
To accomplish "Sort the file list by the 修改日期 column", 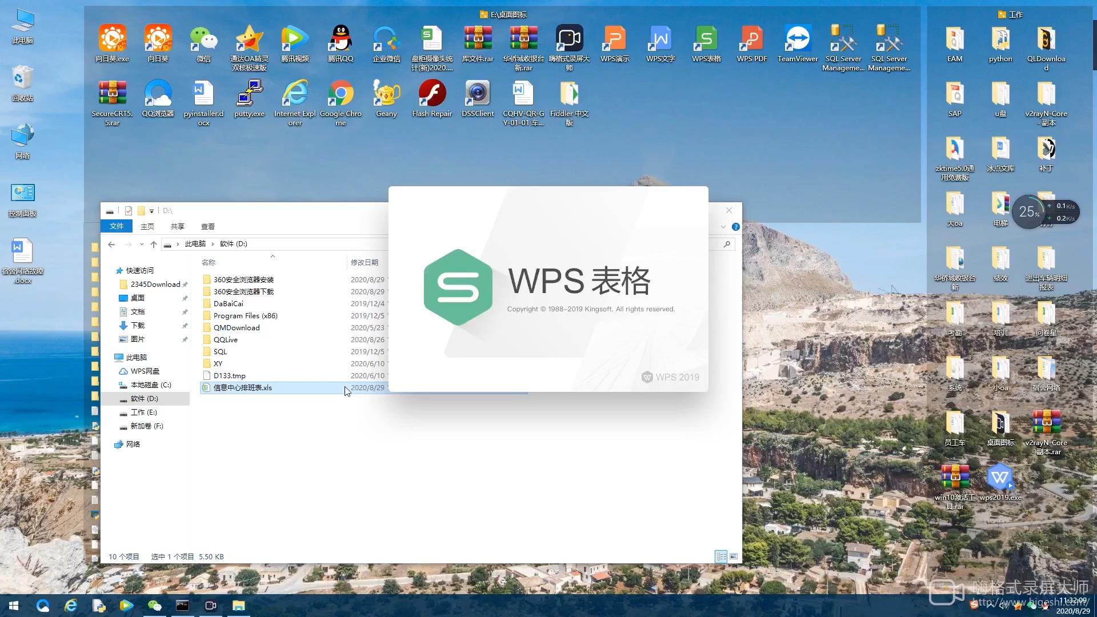I will coord(365,262).
